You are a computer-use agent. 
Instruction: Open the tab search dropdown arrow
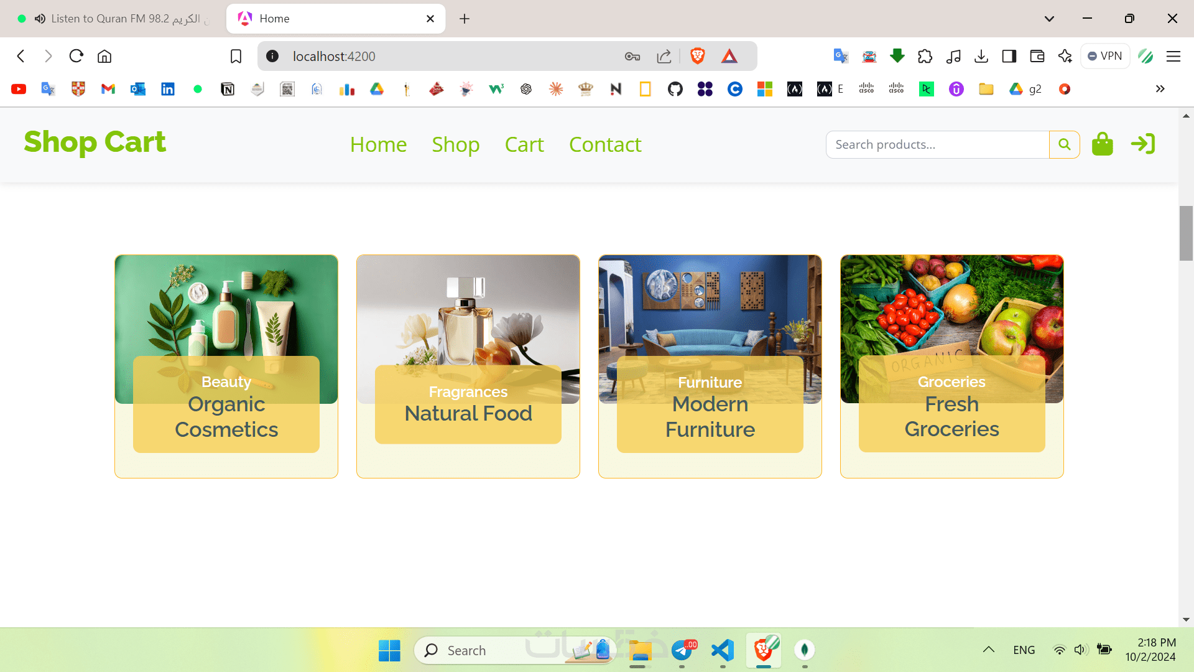coord(1049,19)
